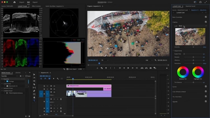
Task: Export frame with the camera icon
Action: pyautogui.click(x=151, y=68)
